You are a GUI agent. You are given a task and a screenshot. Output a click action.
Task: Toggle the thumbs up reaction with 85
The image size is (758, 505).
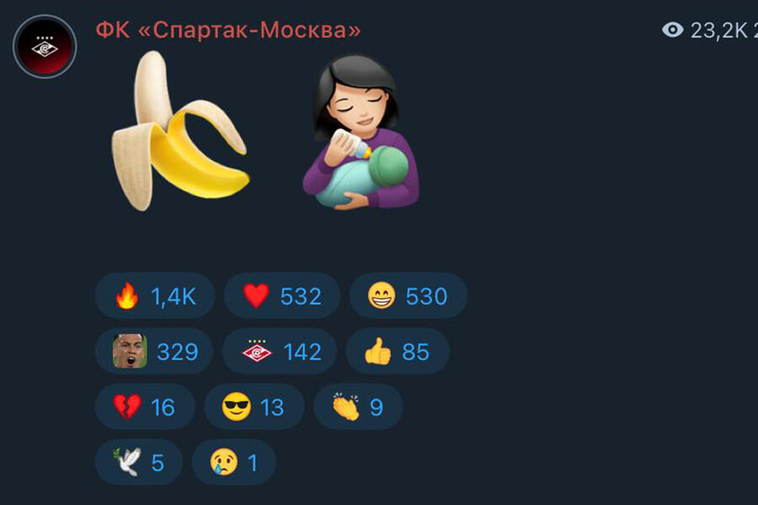point(398,351)
